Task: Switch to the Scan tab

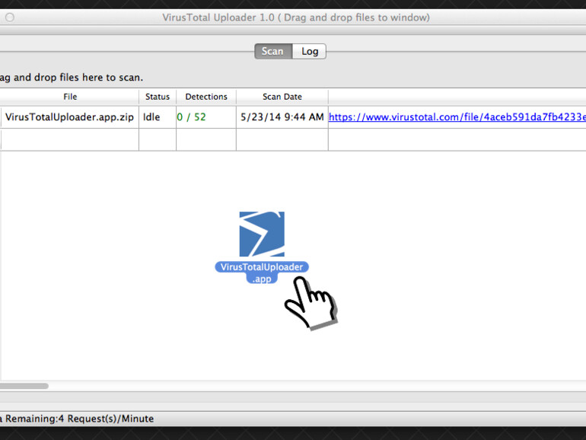Action: coord(273,51)
